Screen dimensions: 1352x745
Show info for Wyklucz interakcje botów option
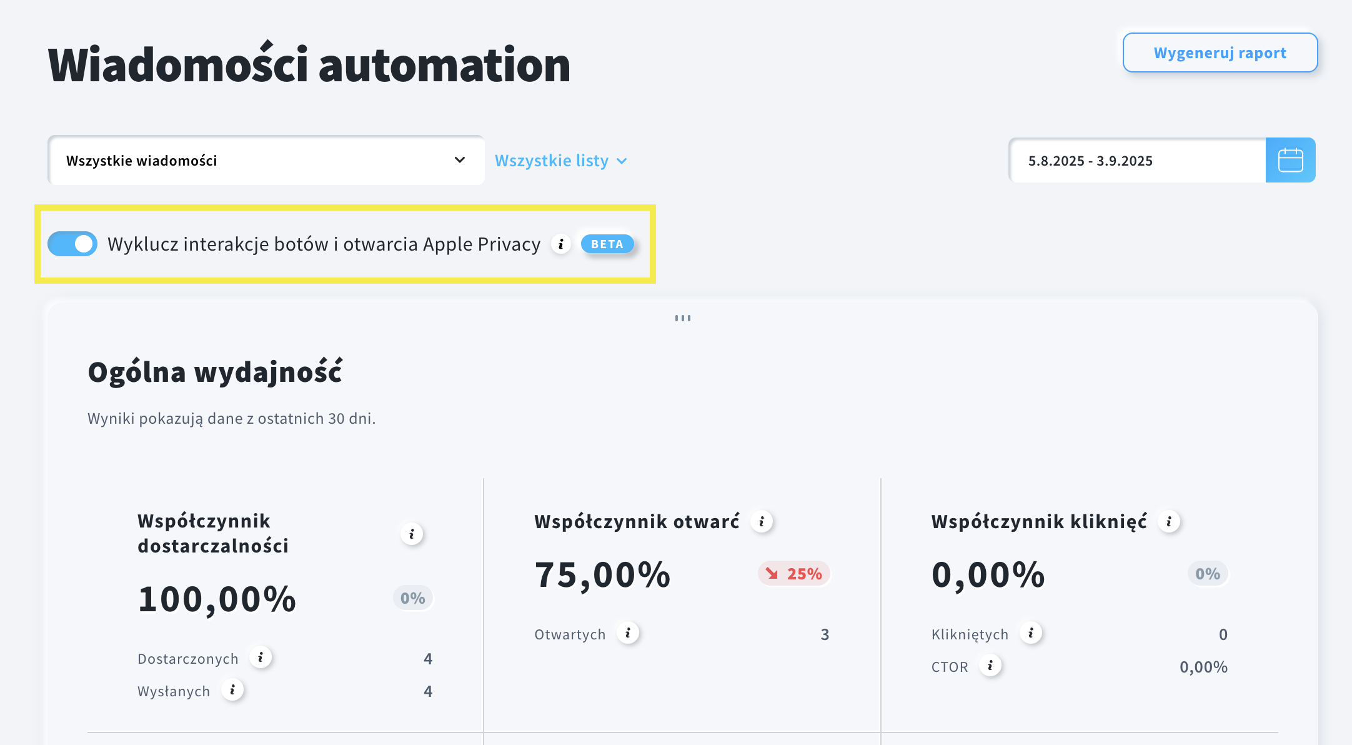561,244
